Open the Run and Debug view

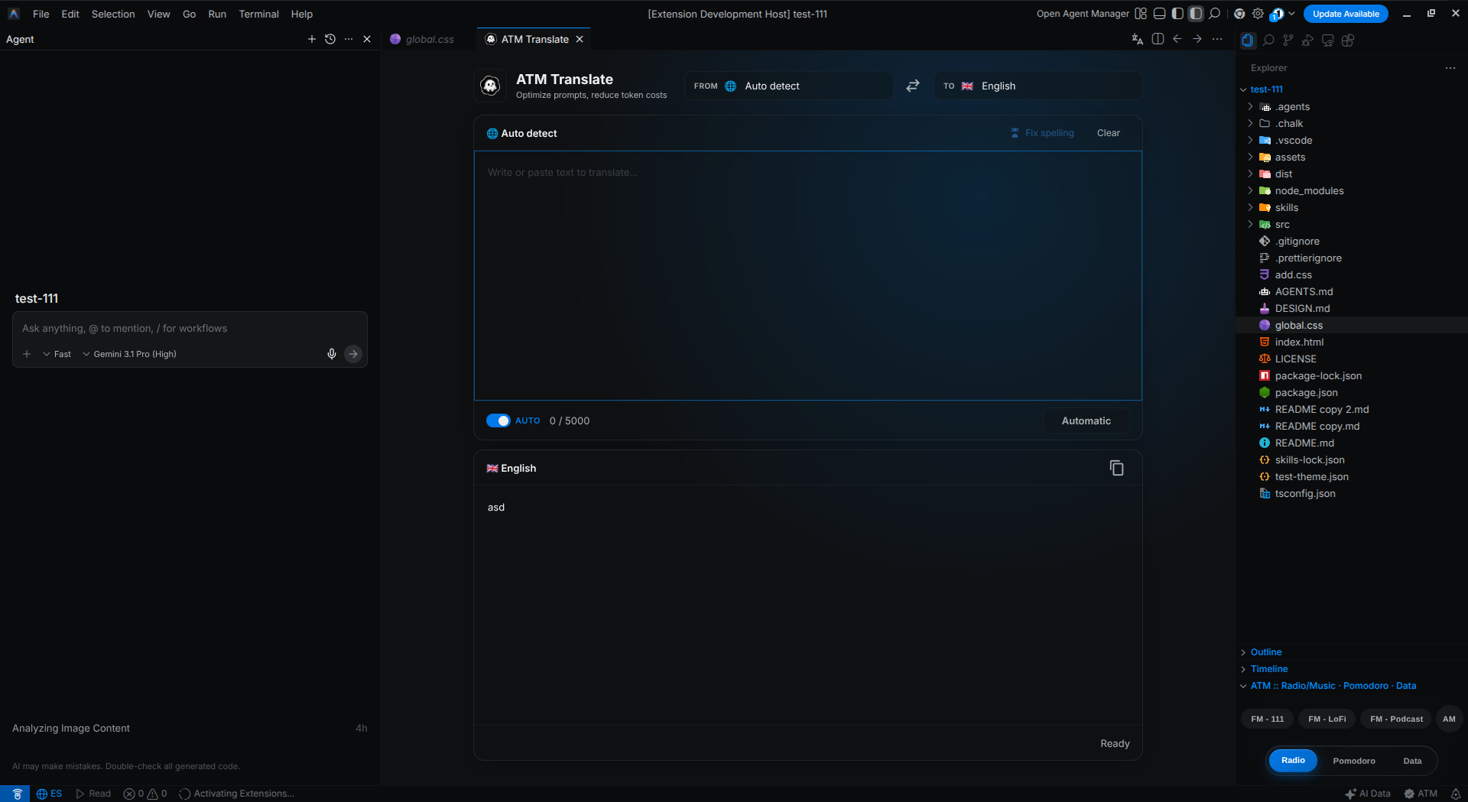coord(1308,40)
